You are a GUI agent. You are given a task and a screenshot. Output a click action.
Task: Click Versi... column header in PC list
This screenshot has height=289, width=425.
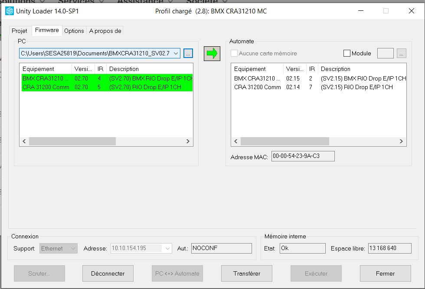pyautogui.click(x=83, y=69)
